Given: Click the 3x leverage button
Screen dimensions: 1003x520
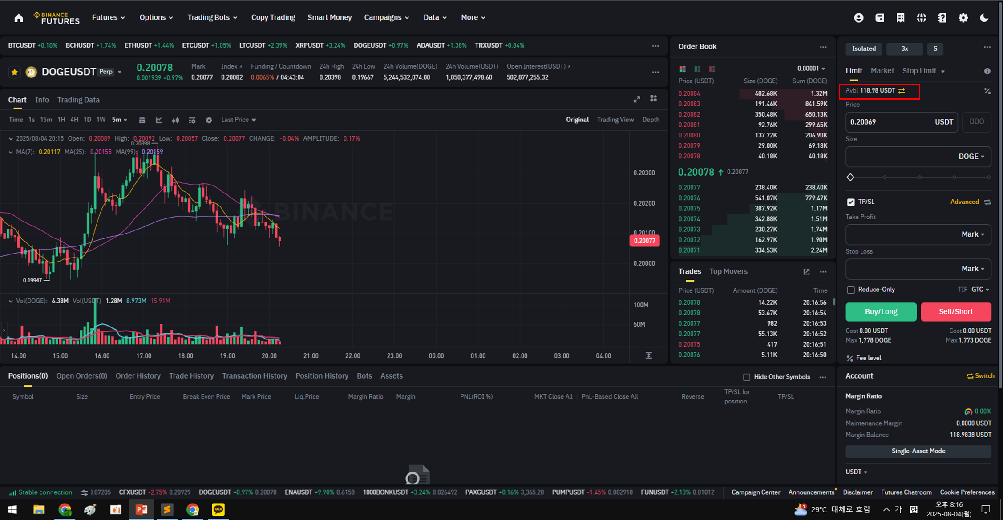Looking at the screenshot, I should coord(904,48).
